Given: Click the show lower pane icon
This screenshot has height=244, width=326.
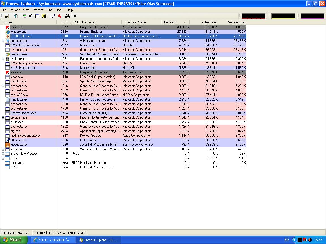Looking at the screenshot, I should click(x=37, y=16).
